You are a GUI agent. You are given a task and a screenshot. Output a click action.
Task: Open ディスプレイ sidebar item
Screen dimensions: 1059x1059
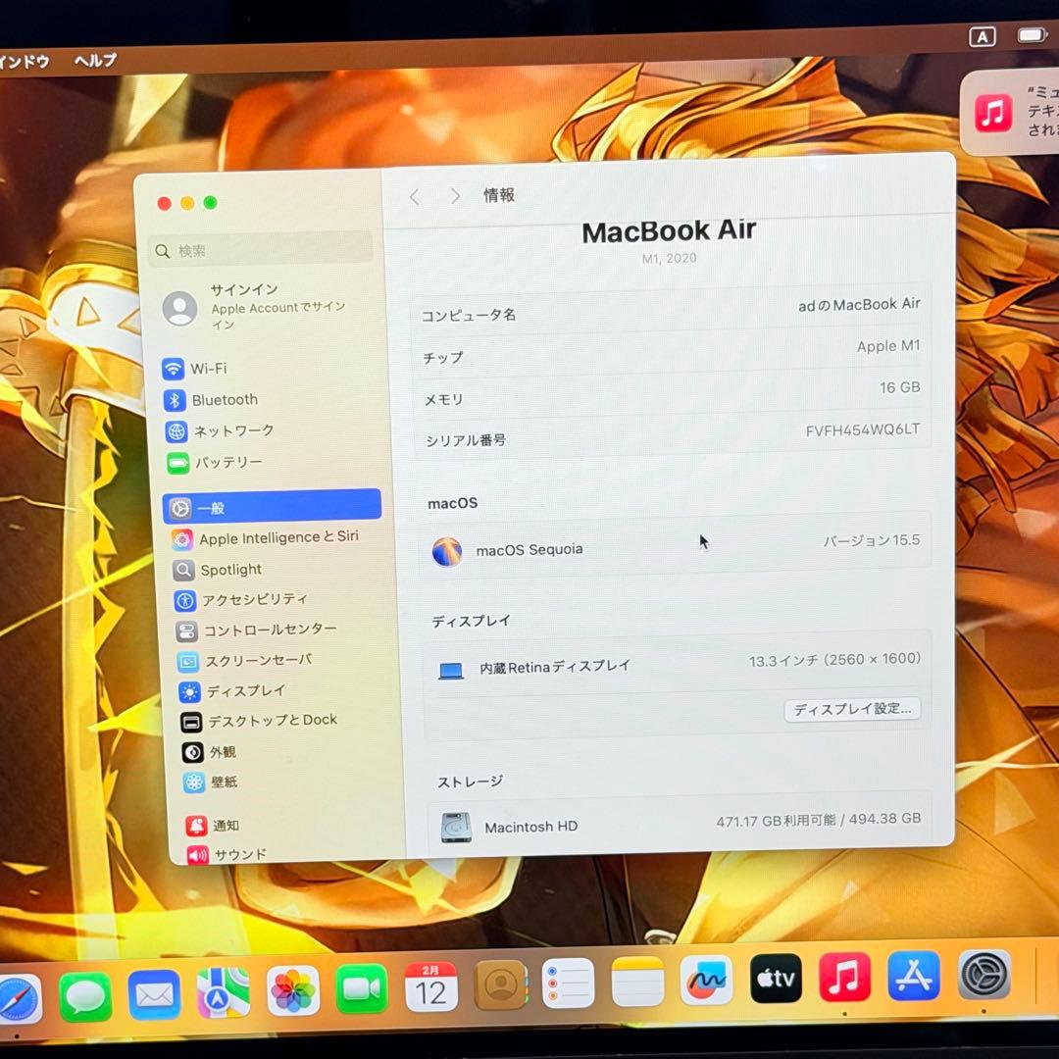tap(232, 691)
